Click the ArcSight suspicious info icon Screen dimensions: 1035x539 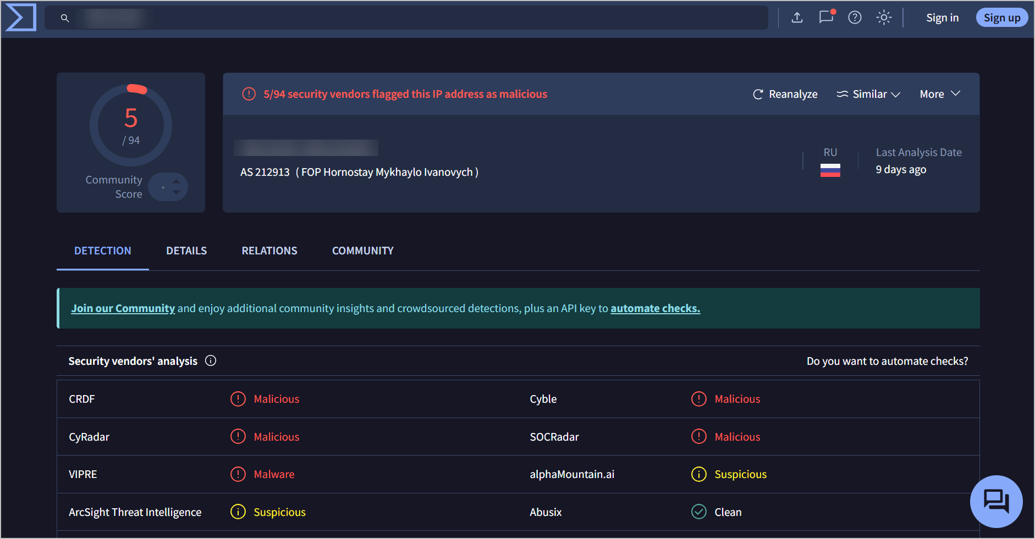tap(238, 512)
